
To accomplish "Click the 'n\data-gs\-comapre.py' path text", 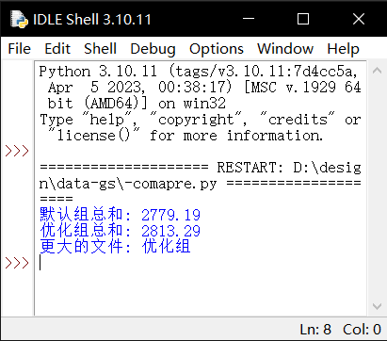I will (128, 184).
